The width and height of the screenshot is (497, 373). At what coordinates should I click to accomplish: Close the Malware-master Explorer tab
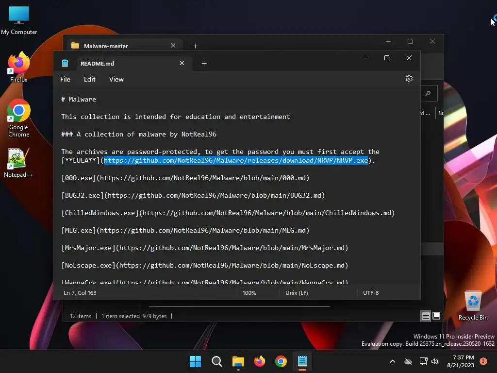pyautogui.click(x=173, y=46)
